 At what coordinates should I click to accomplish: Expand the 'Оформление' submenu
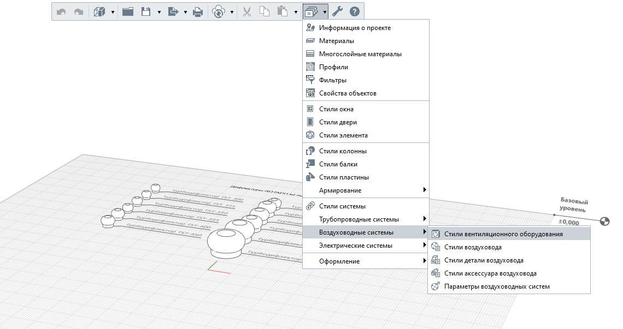(x=366, y=261)
